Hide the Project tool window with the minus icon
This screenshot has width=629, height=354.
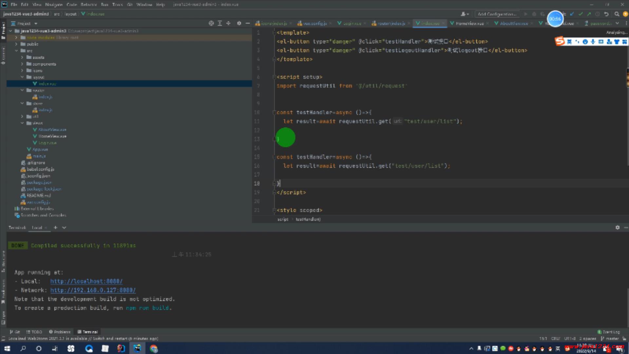click(248, 23)
